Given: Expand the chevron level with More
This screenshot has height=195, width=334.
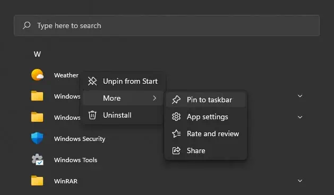Looking at the screenshot, I should 300,96.
